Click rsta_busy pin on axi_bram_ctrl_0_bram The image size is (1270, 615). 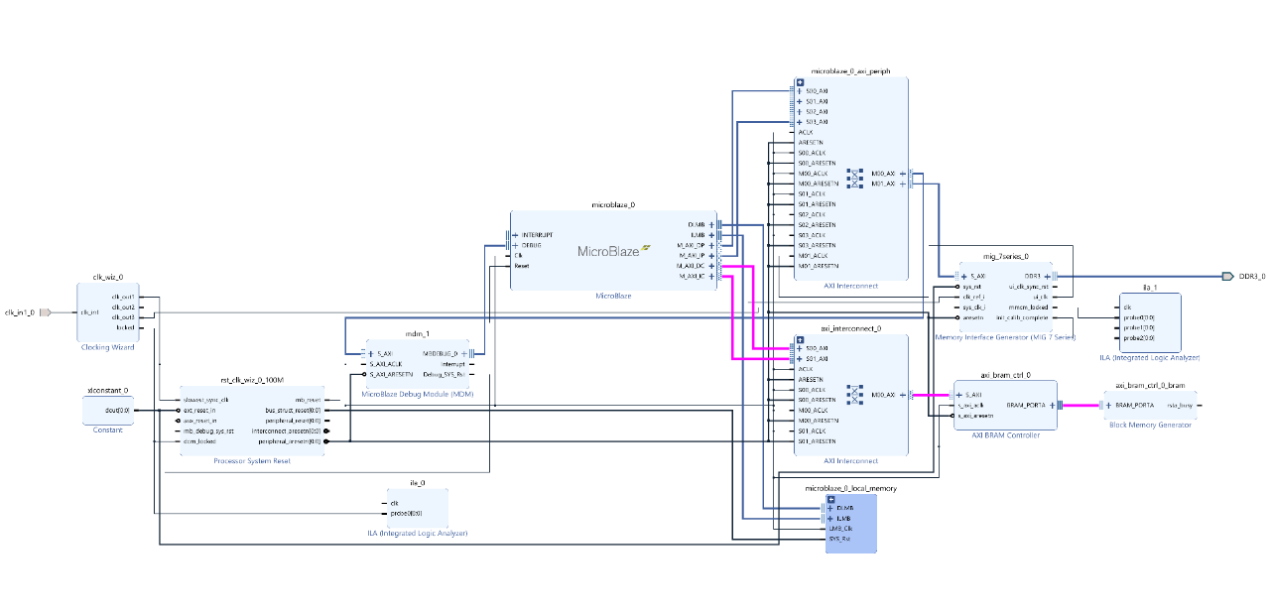pyautogui.click(x=1182, y=405)
